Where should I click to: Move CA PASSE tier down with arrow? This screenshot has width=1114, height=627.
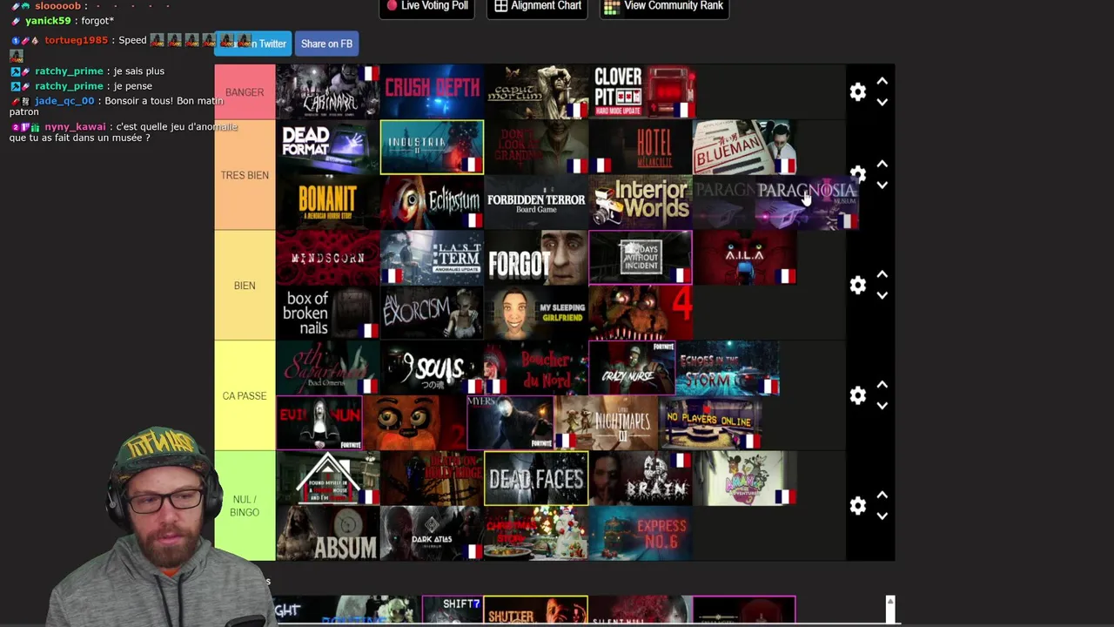[882, 406]
